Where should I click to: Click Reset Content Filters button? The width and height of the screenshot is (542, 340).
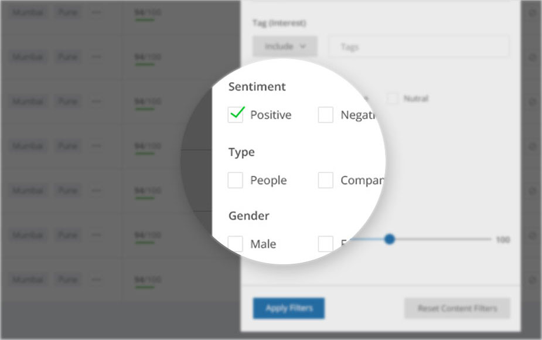(457, 308)
